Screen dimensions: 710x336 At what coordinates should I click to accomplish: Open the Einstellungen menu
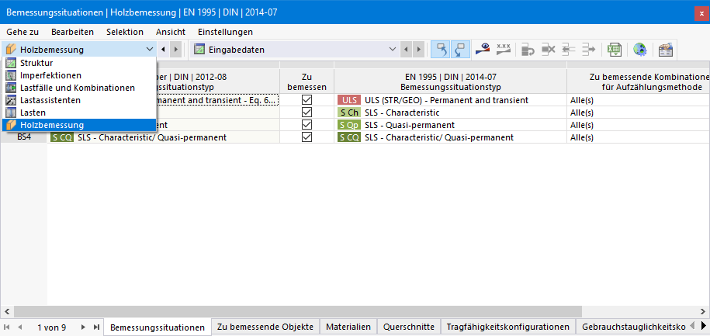click(x=226, y=32)
